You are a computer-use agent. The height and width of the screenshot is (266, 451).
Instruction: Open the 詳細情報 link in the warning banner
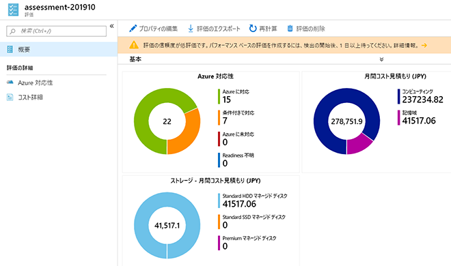pos(406,45)
